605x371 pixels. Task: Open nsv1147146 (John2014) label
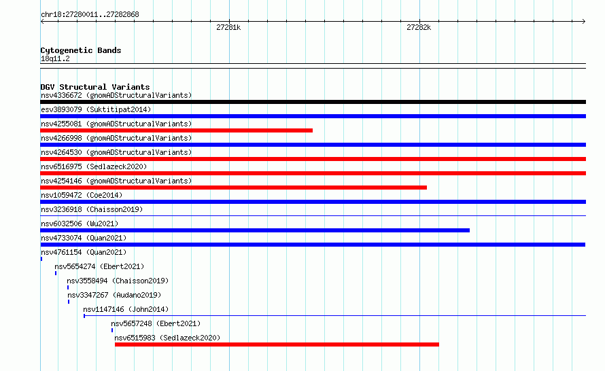(x=126, y=309)
